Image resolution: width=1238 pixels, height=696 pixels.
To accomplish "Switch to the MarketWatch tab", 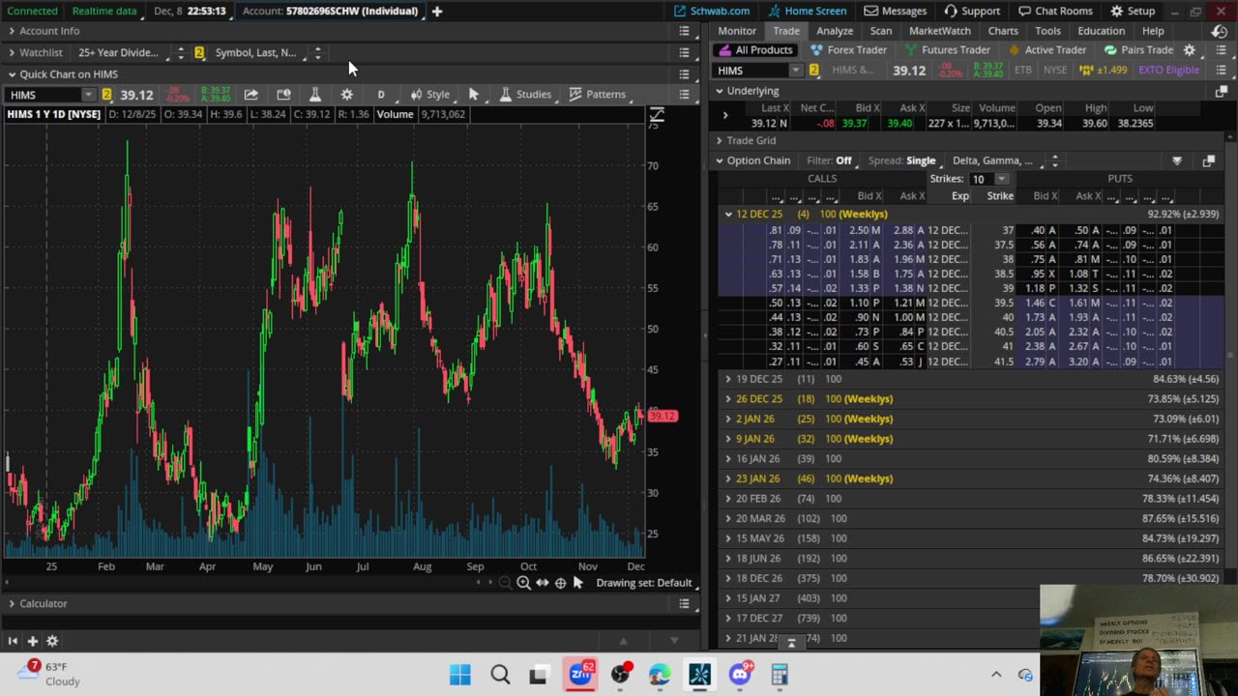I will tap(939, 31).
